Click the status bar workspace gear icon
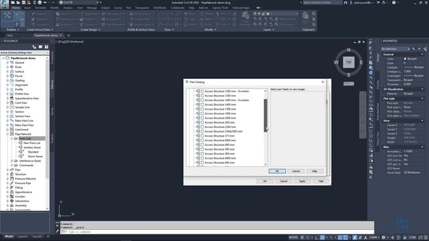Viewport: 429px width, 241px height. 383,238
